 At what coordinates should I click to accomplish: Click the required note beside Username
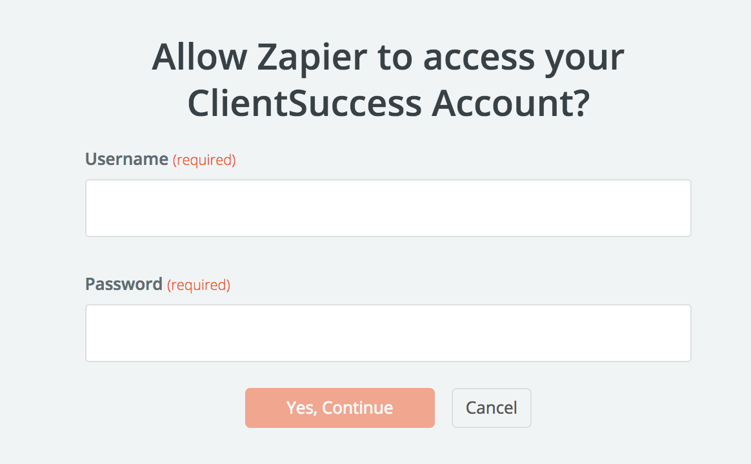point(204,160)
